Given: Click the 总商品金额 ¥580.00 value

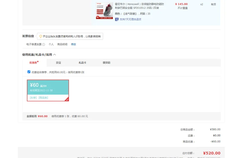Looking at the screenshot, I should (215, 129).
